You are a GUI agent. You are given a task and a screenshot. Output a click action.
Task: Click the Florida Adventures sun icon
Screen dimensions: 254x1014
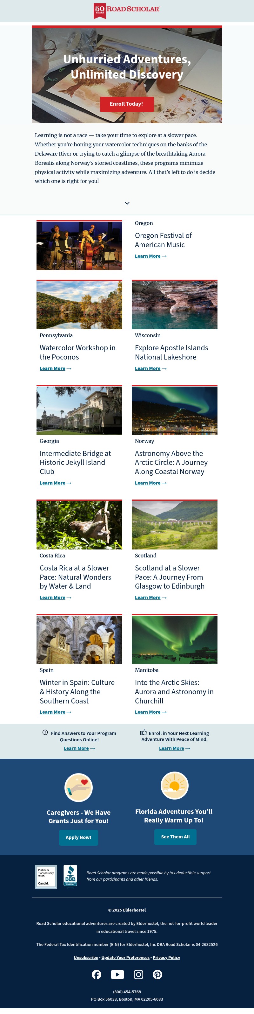(174, 786)
